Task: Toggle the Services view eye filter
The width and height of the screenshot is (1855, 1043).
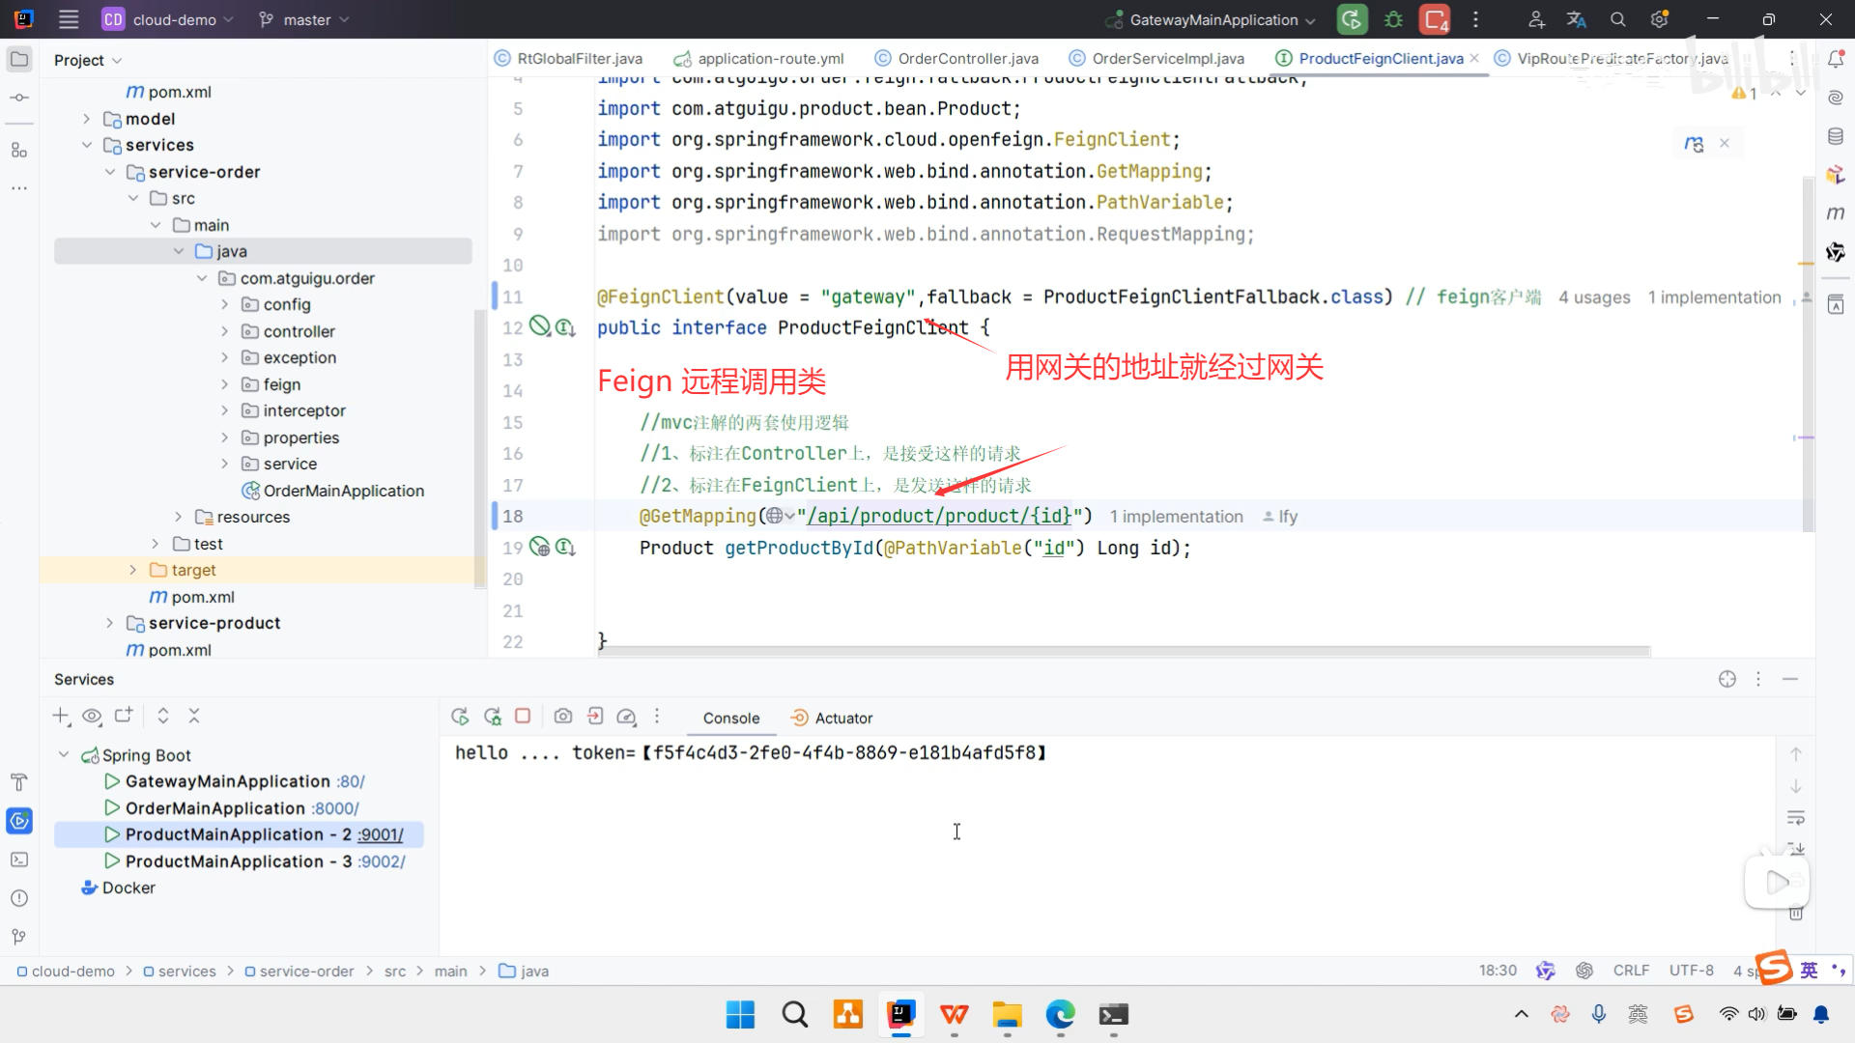Action: (92, 717)
